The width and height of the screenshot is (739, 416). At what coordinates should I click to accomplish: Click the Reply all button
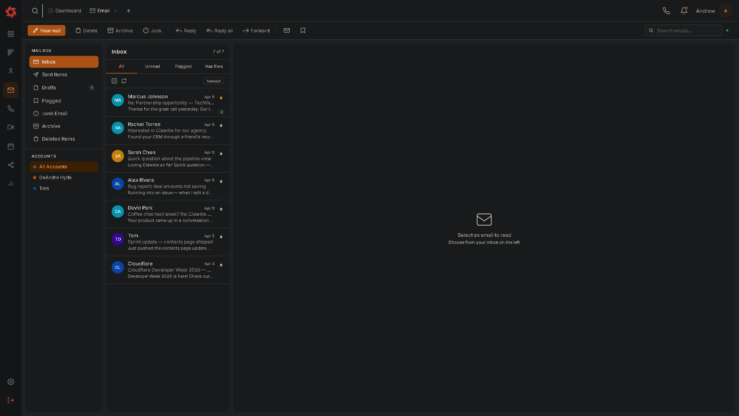[219, 30]
